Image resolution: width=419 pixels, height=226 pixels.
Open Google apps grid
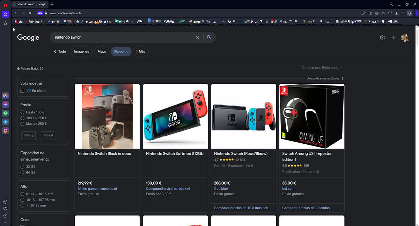394,38
